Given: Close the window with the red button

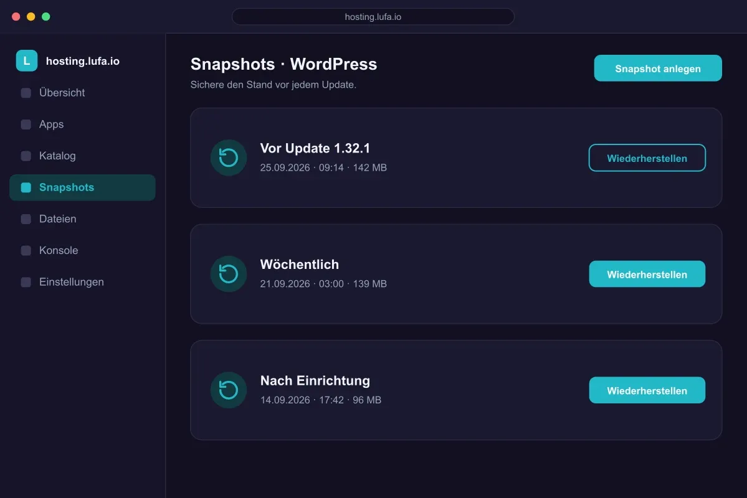Looking at the screenshot, I should click(x=16, y=17).
